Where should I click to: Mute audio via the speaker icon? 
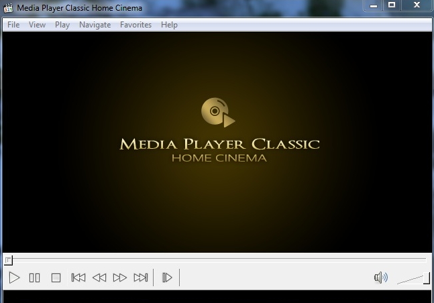point(381,278)
